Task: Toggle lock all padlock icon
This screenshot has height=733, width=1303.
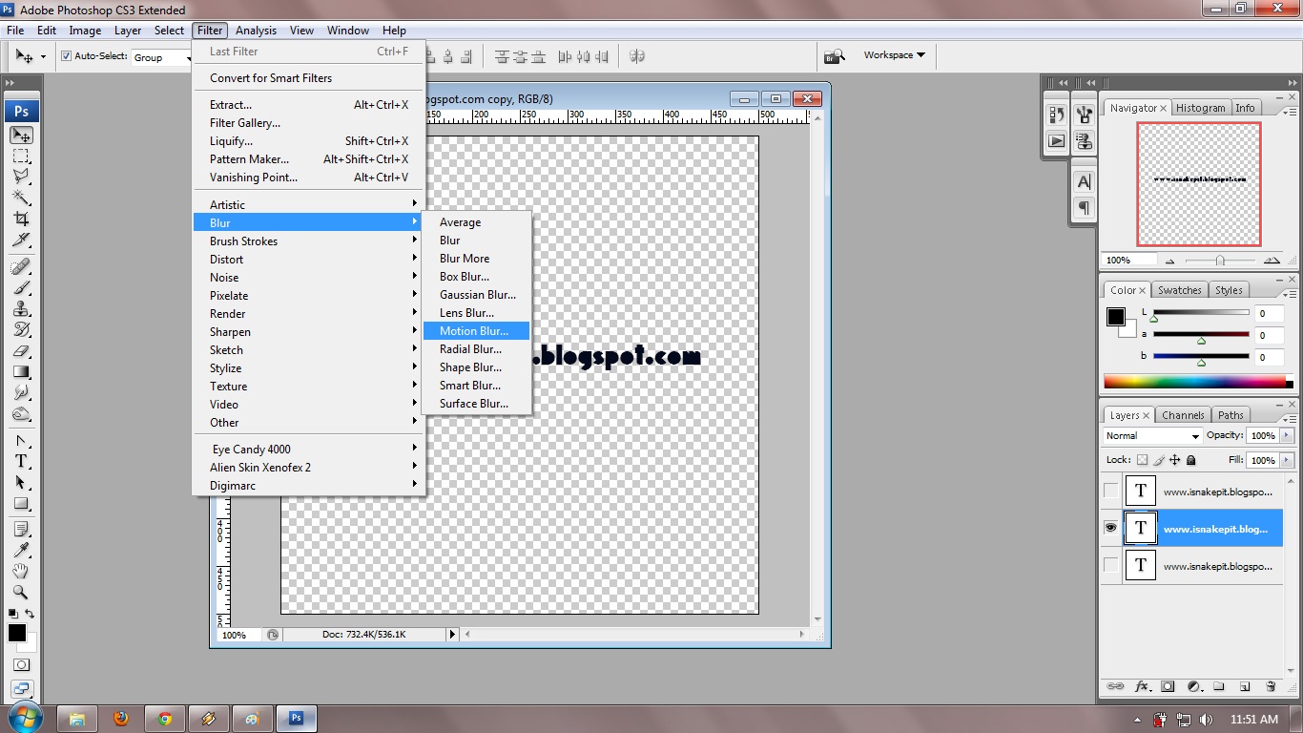Action: point(1191,460)
